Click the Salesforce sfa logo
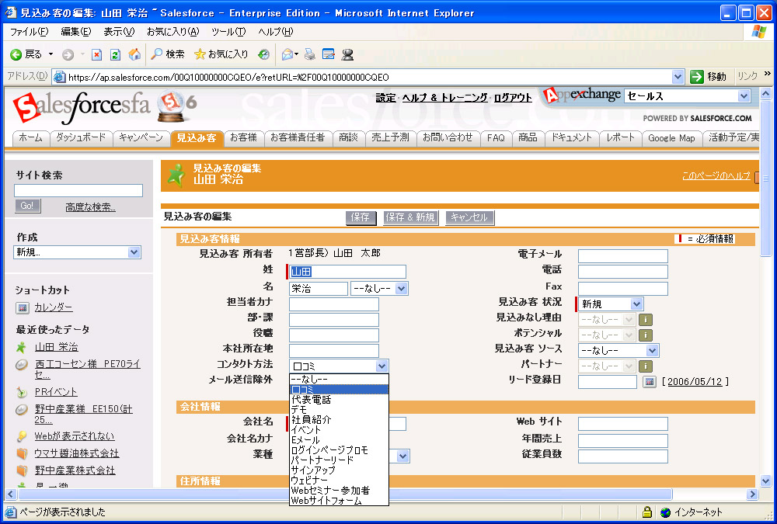The width and height of the screenshot is (777, 524). pos(82,107)
